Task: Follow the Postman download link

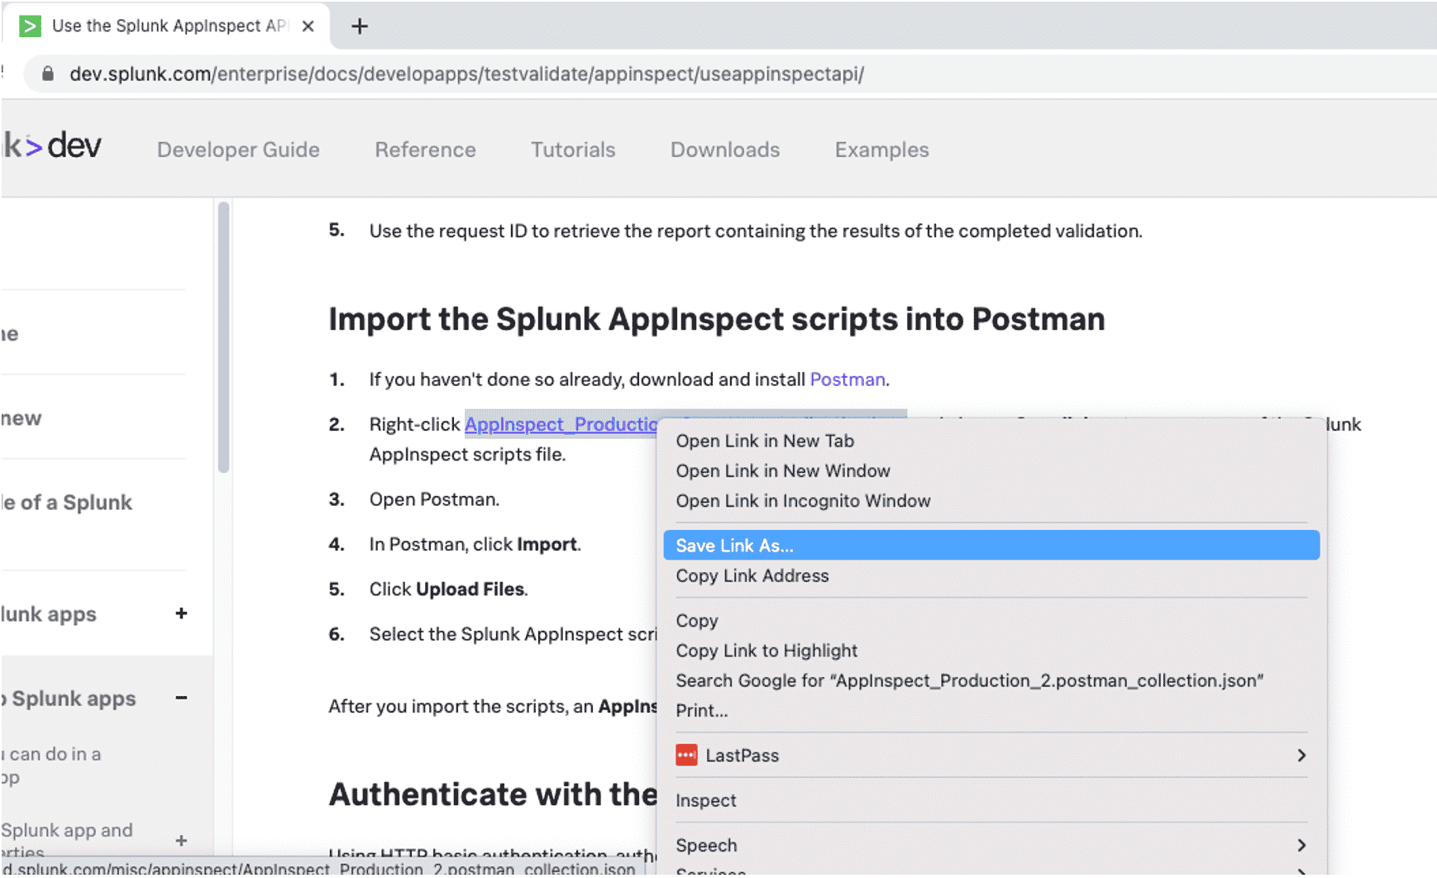Action: 847,379
